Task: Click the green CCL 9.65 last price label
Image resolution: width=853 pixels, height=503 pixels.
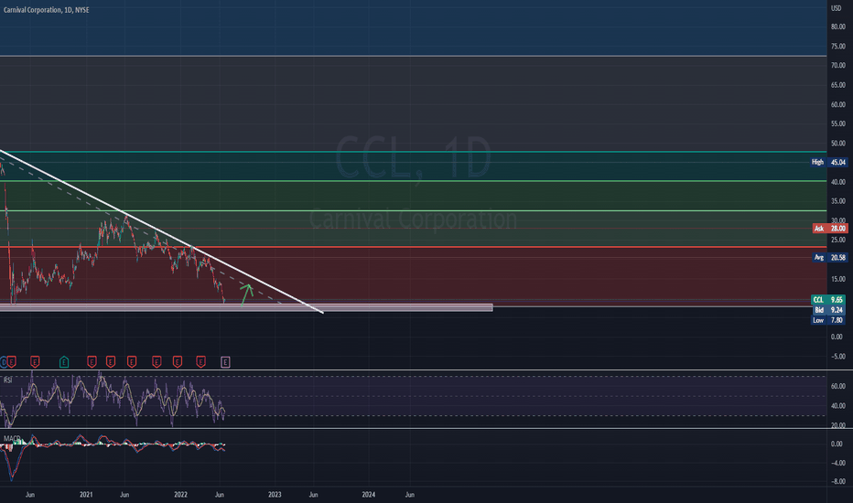Action: point(827,300)
